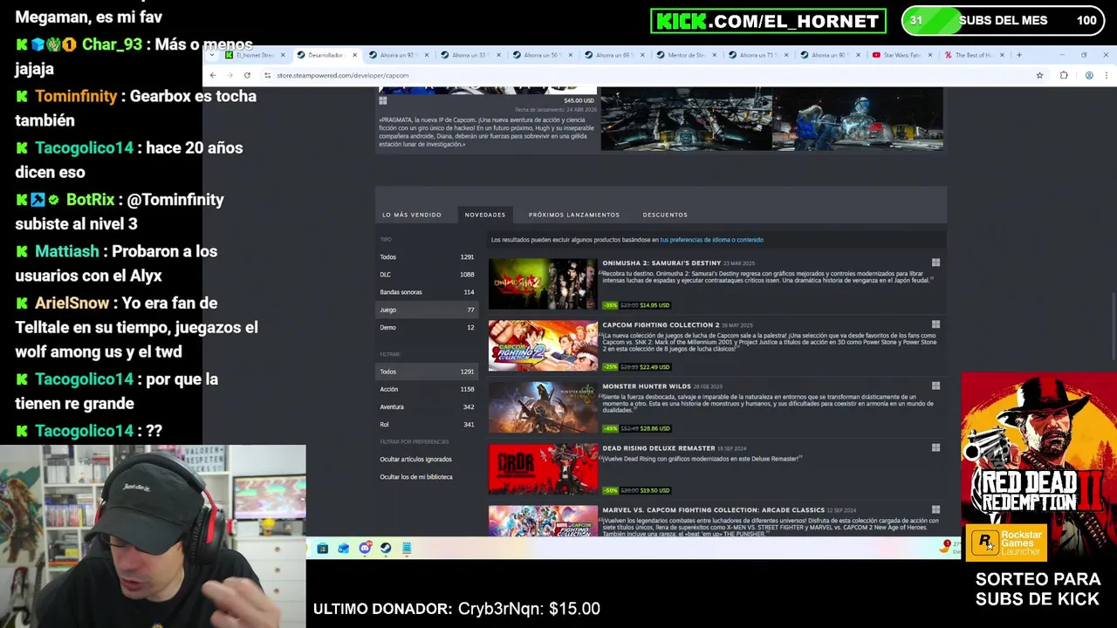Close the El_hornet Stream tab
1117x628 pixels.
point(283,55)
